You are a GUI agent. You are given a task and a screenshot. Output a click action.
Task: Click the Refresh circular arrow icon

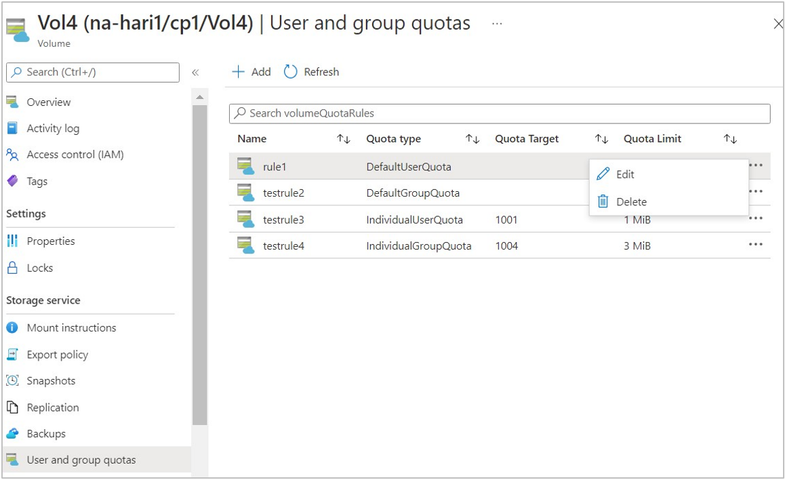(x=290, y=72)
